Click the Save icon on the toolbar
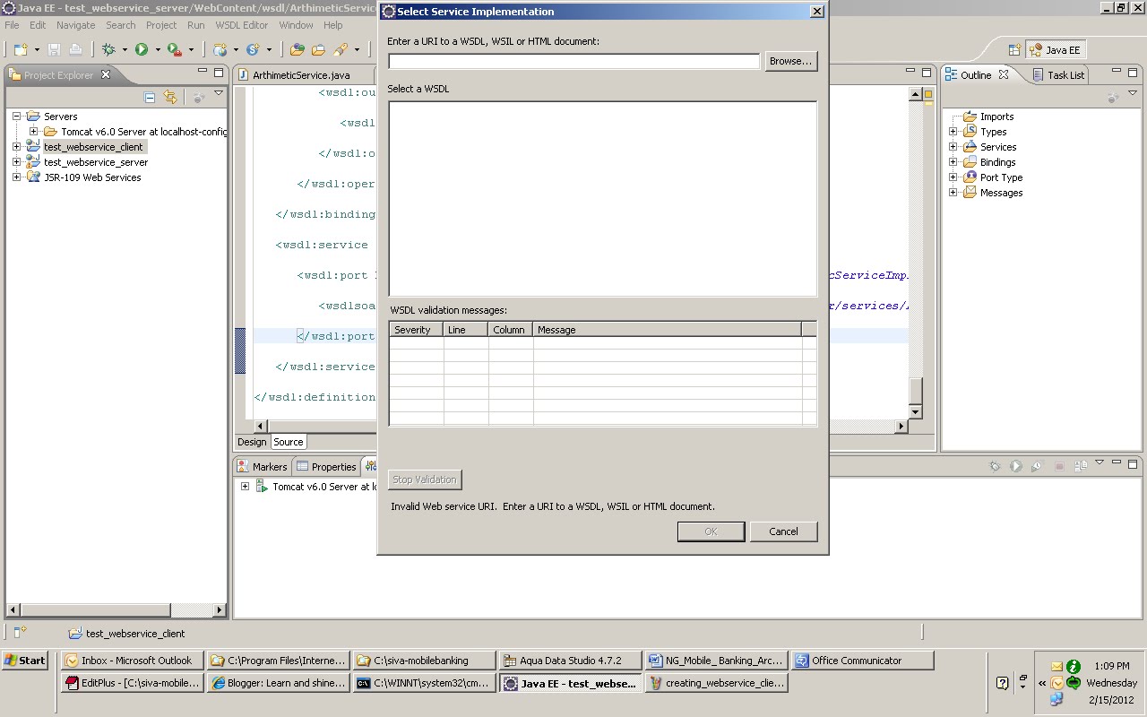The width and height of the screenshot is (1147, 717). point(54,49)
